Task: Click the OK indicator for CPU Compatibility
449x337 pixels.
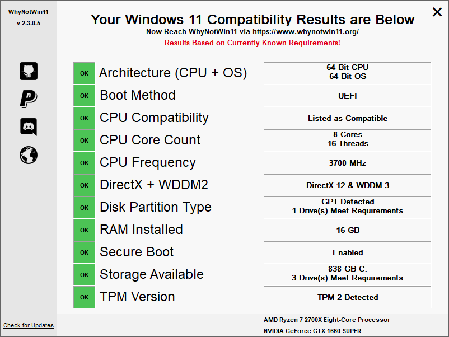Action: [85, 118]
